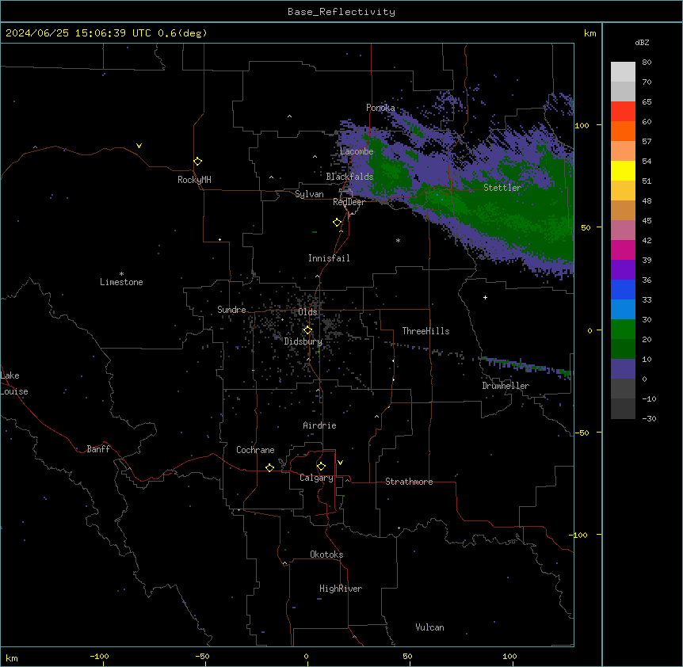Screen dimensions: 683x667
Task: Choose the violet swatch between 39 and 36
Action: click(623, 269)
